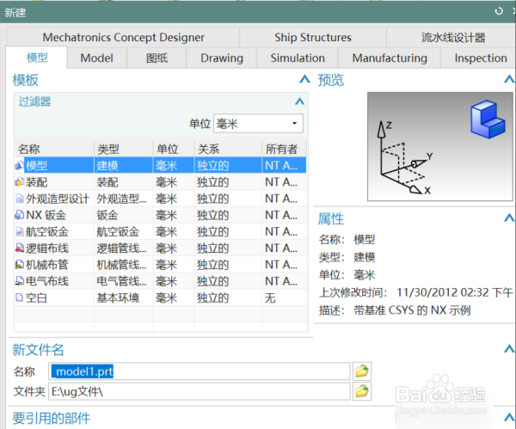
Task: Collapse the 过滤器 group
Action: coord(299,101)
